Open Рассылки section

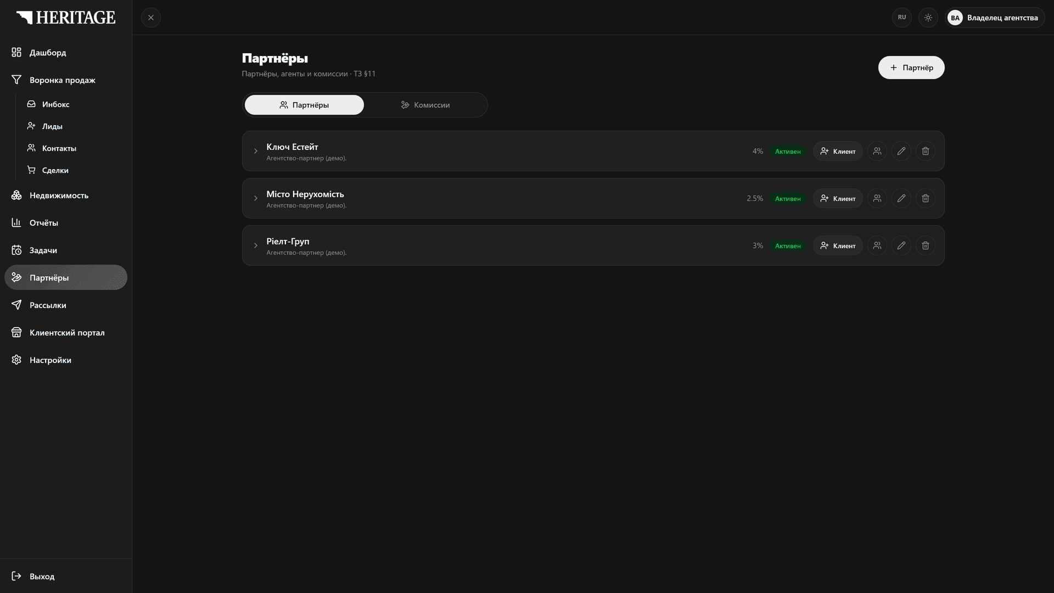coord(66,305)
